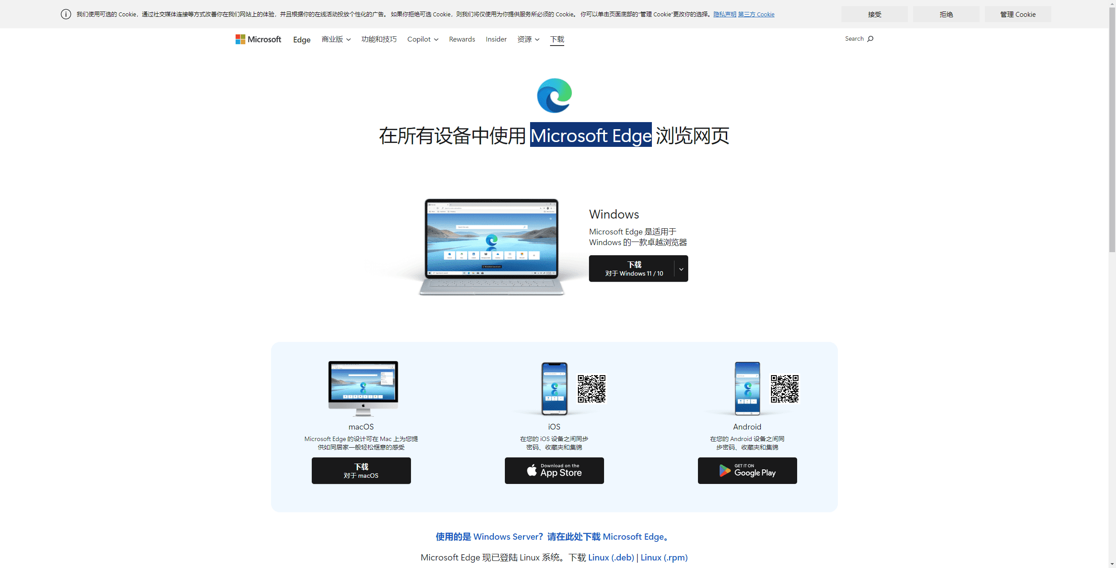The width and height of the screenshot is (1116, 568).
Task: Click the Google Play download icon
Action: pos(747,470)
